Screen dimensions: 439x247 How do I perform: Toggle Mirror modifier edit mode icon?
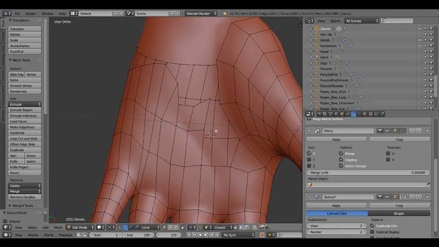[x=395, y=131]
